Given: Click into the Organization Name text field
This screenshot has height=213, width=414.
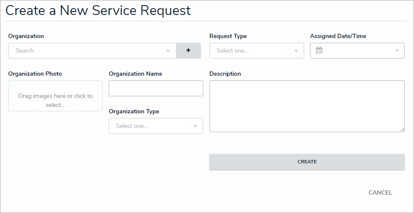Looking at the screenshot, I should (156, 88).
